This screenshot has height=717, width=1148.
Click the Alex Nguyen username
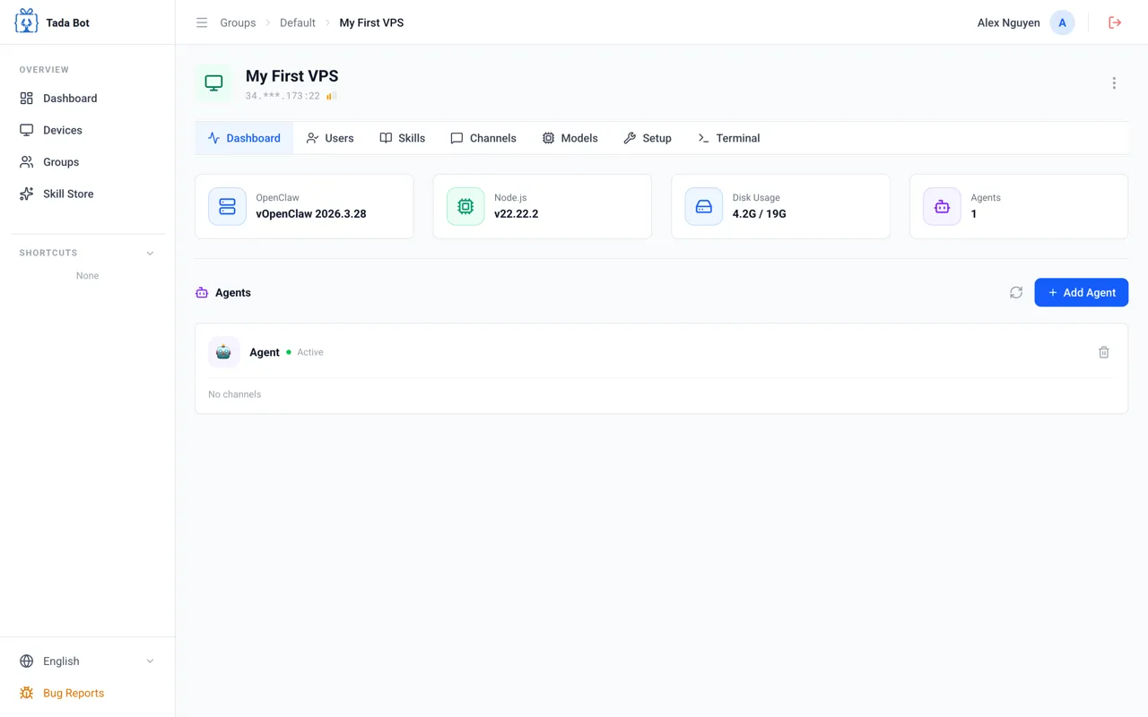tap(1009, 22)
